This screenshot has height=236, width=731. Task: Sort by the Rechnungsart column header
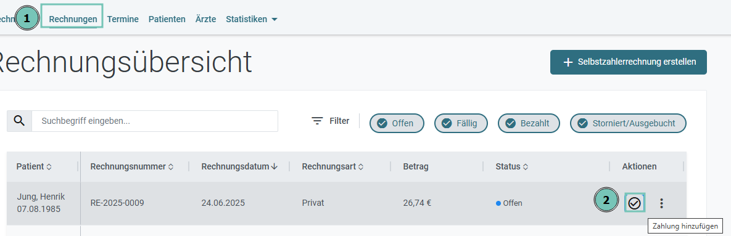pyautogui.click(x=331, y=166)
